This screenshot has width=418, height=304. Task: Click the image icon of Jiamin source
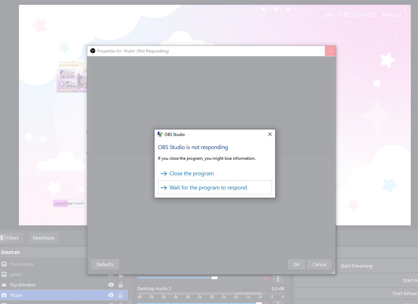coord(4,274)
